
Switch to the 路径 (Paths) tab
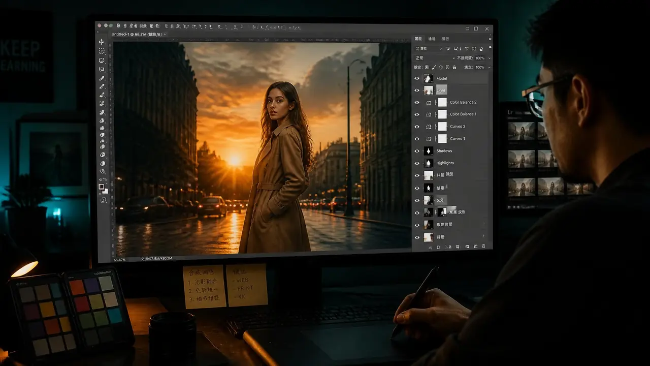pos(445,39)
